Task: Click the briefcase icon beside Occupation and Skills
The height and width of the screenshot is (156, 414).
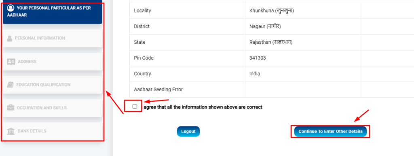Action: coord(11,108)
